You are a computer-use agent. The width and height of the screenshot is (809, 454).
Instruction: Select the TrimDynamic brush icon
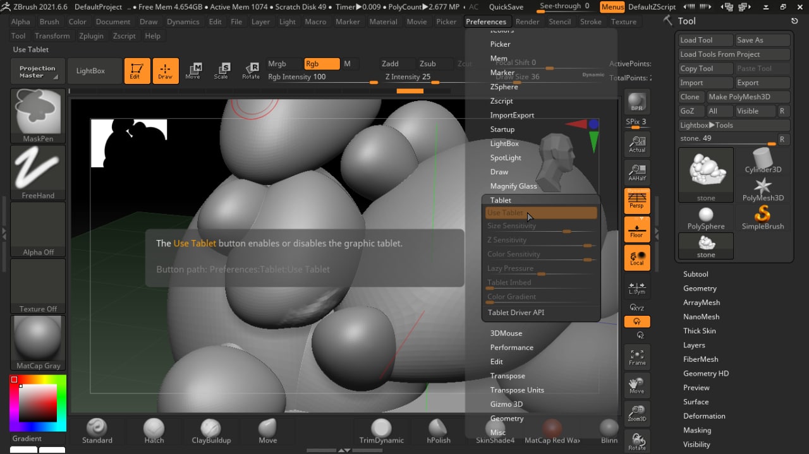[381, 431]
